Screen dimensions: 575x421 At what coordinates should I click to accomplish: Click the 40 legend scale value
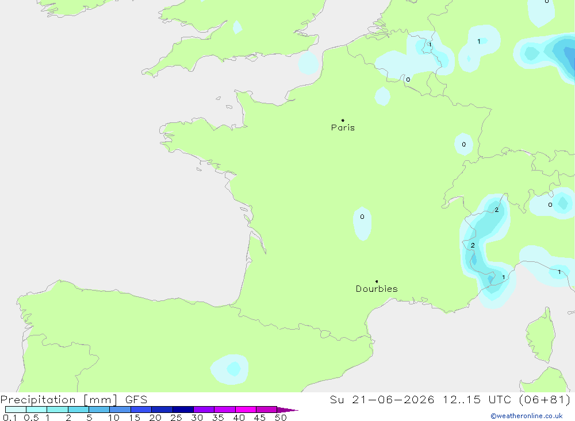[x=239, y=418]
